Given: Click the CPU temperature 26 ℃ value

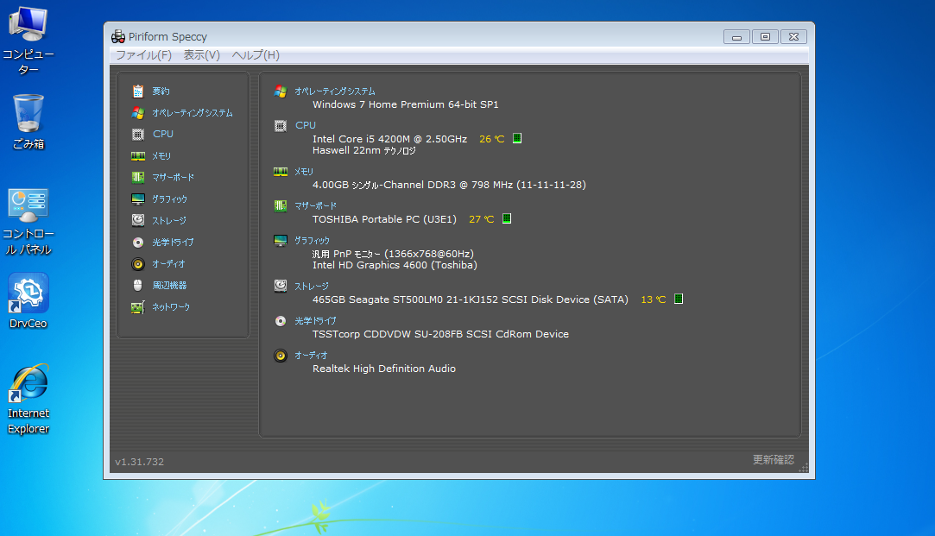Looking at the screenshot, I should pyautogui.click(x=491, y=139).
